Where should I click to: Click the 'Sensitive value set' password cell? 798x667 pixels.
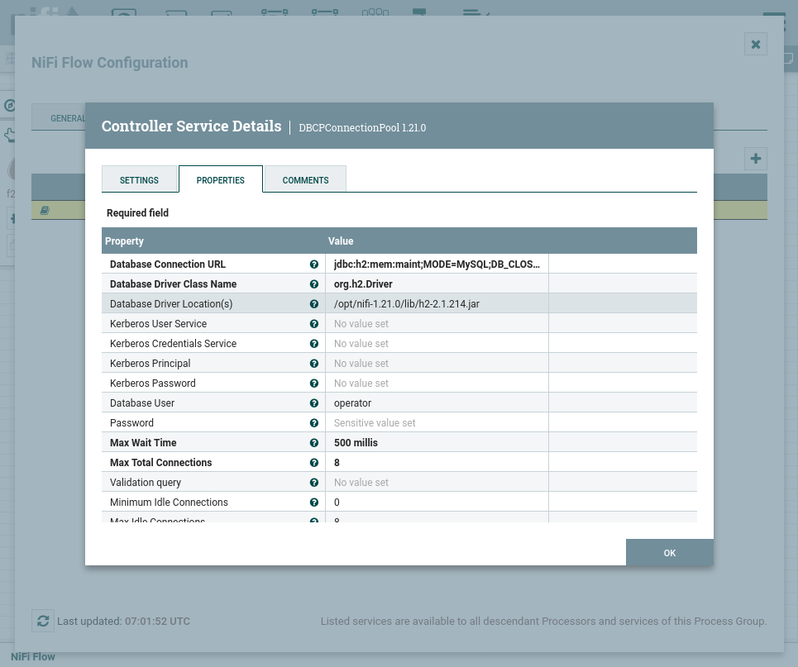pos(437,423)
